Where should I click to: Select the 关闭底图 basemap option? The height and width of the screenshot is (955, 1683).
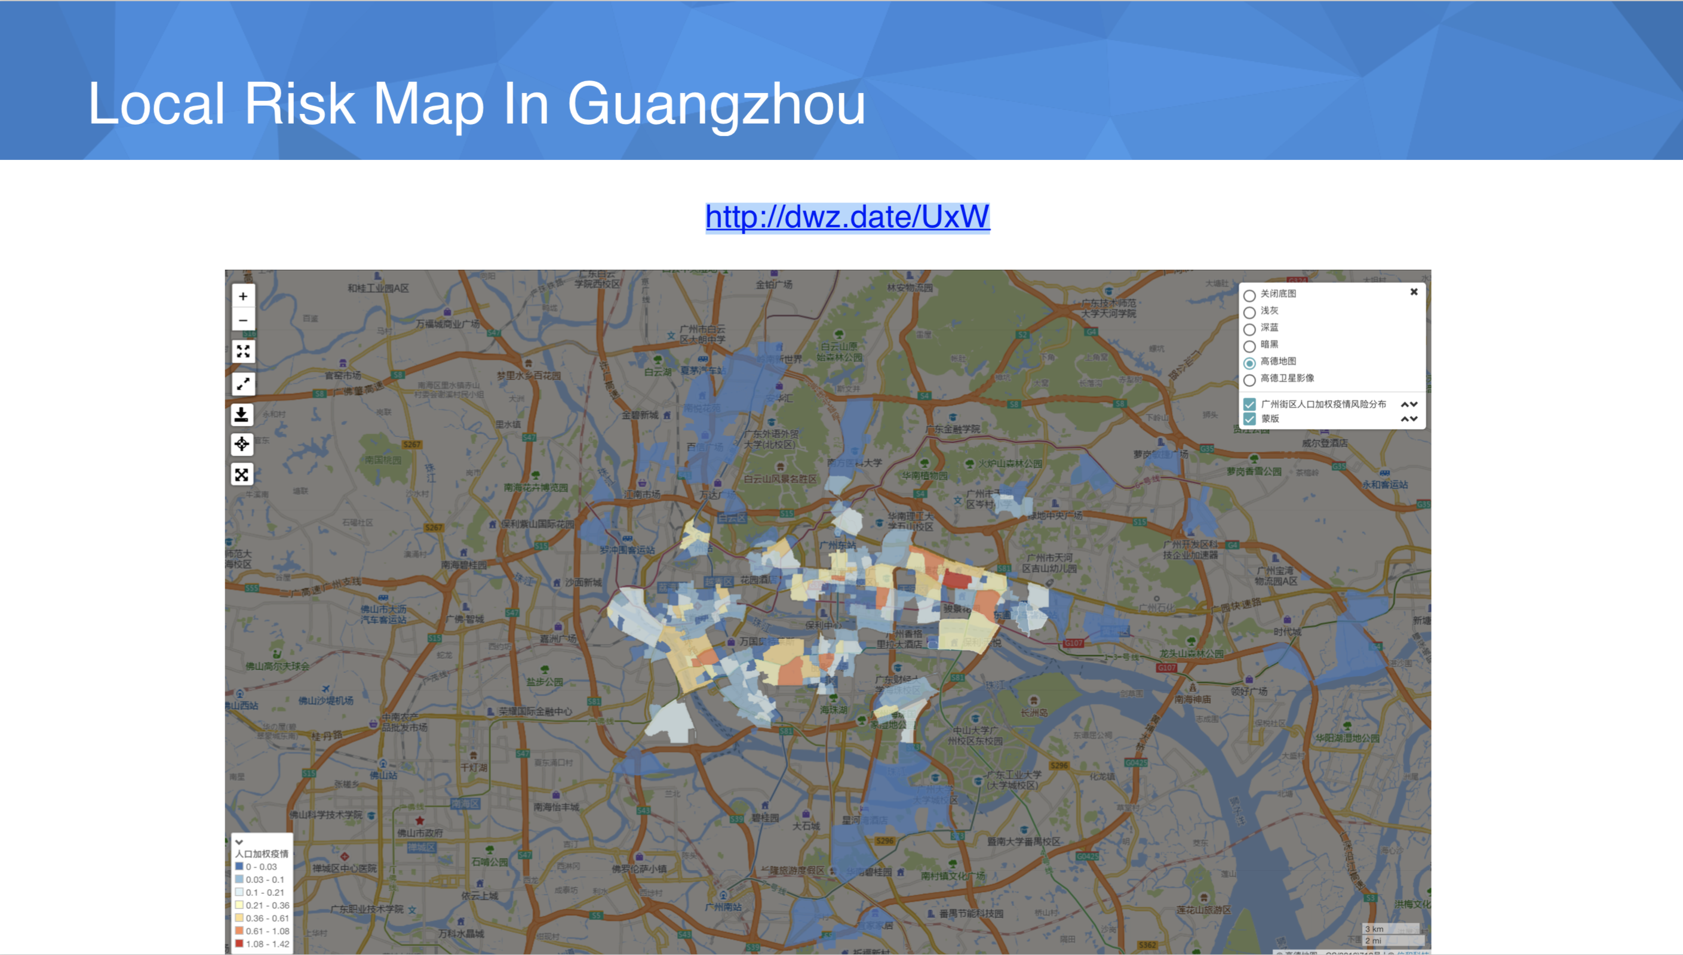pos(1249,295)
